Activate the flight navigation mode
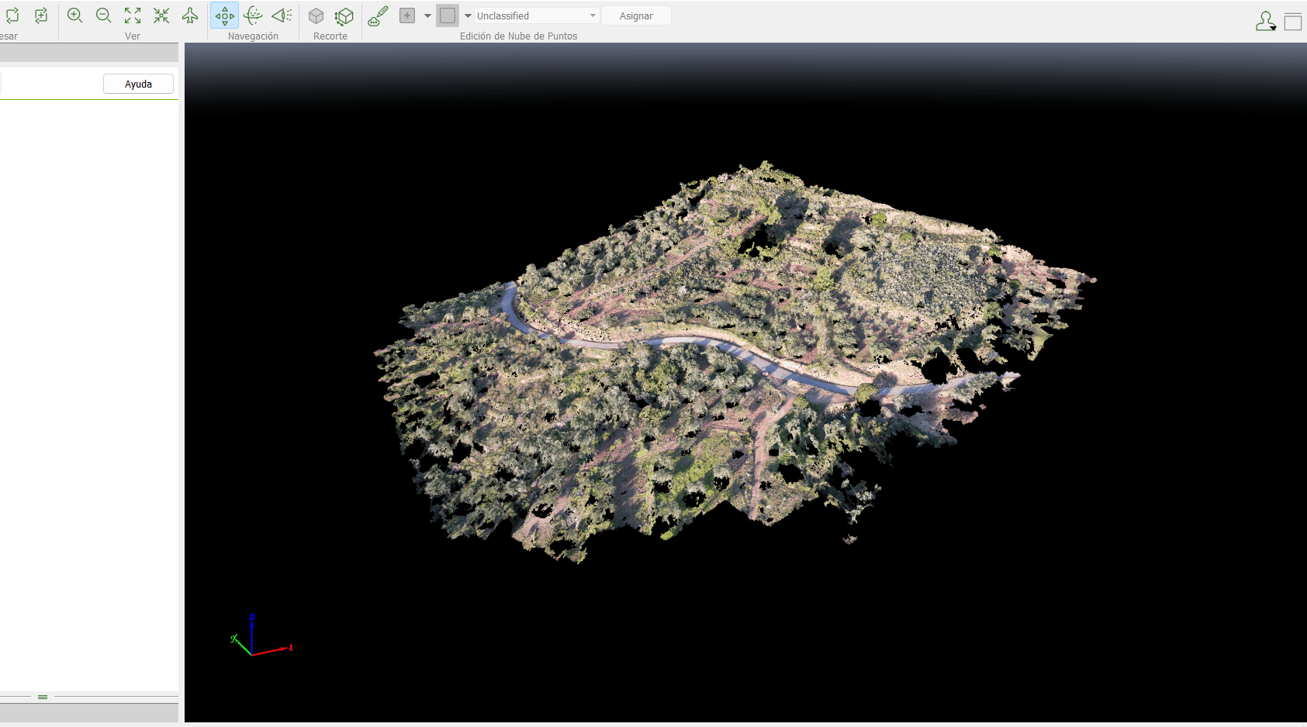 coord(190,16)
